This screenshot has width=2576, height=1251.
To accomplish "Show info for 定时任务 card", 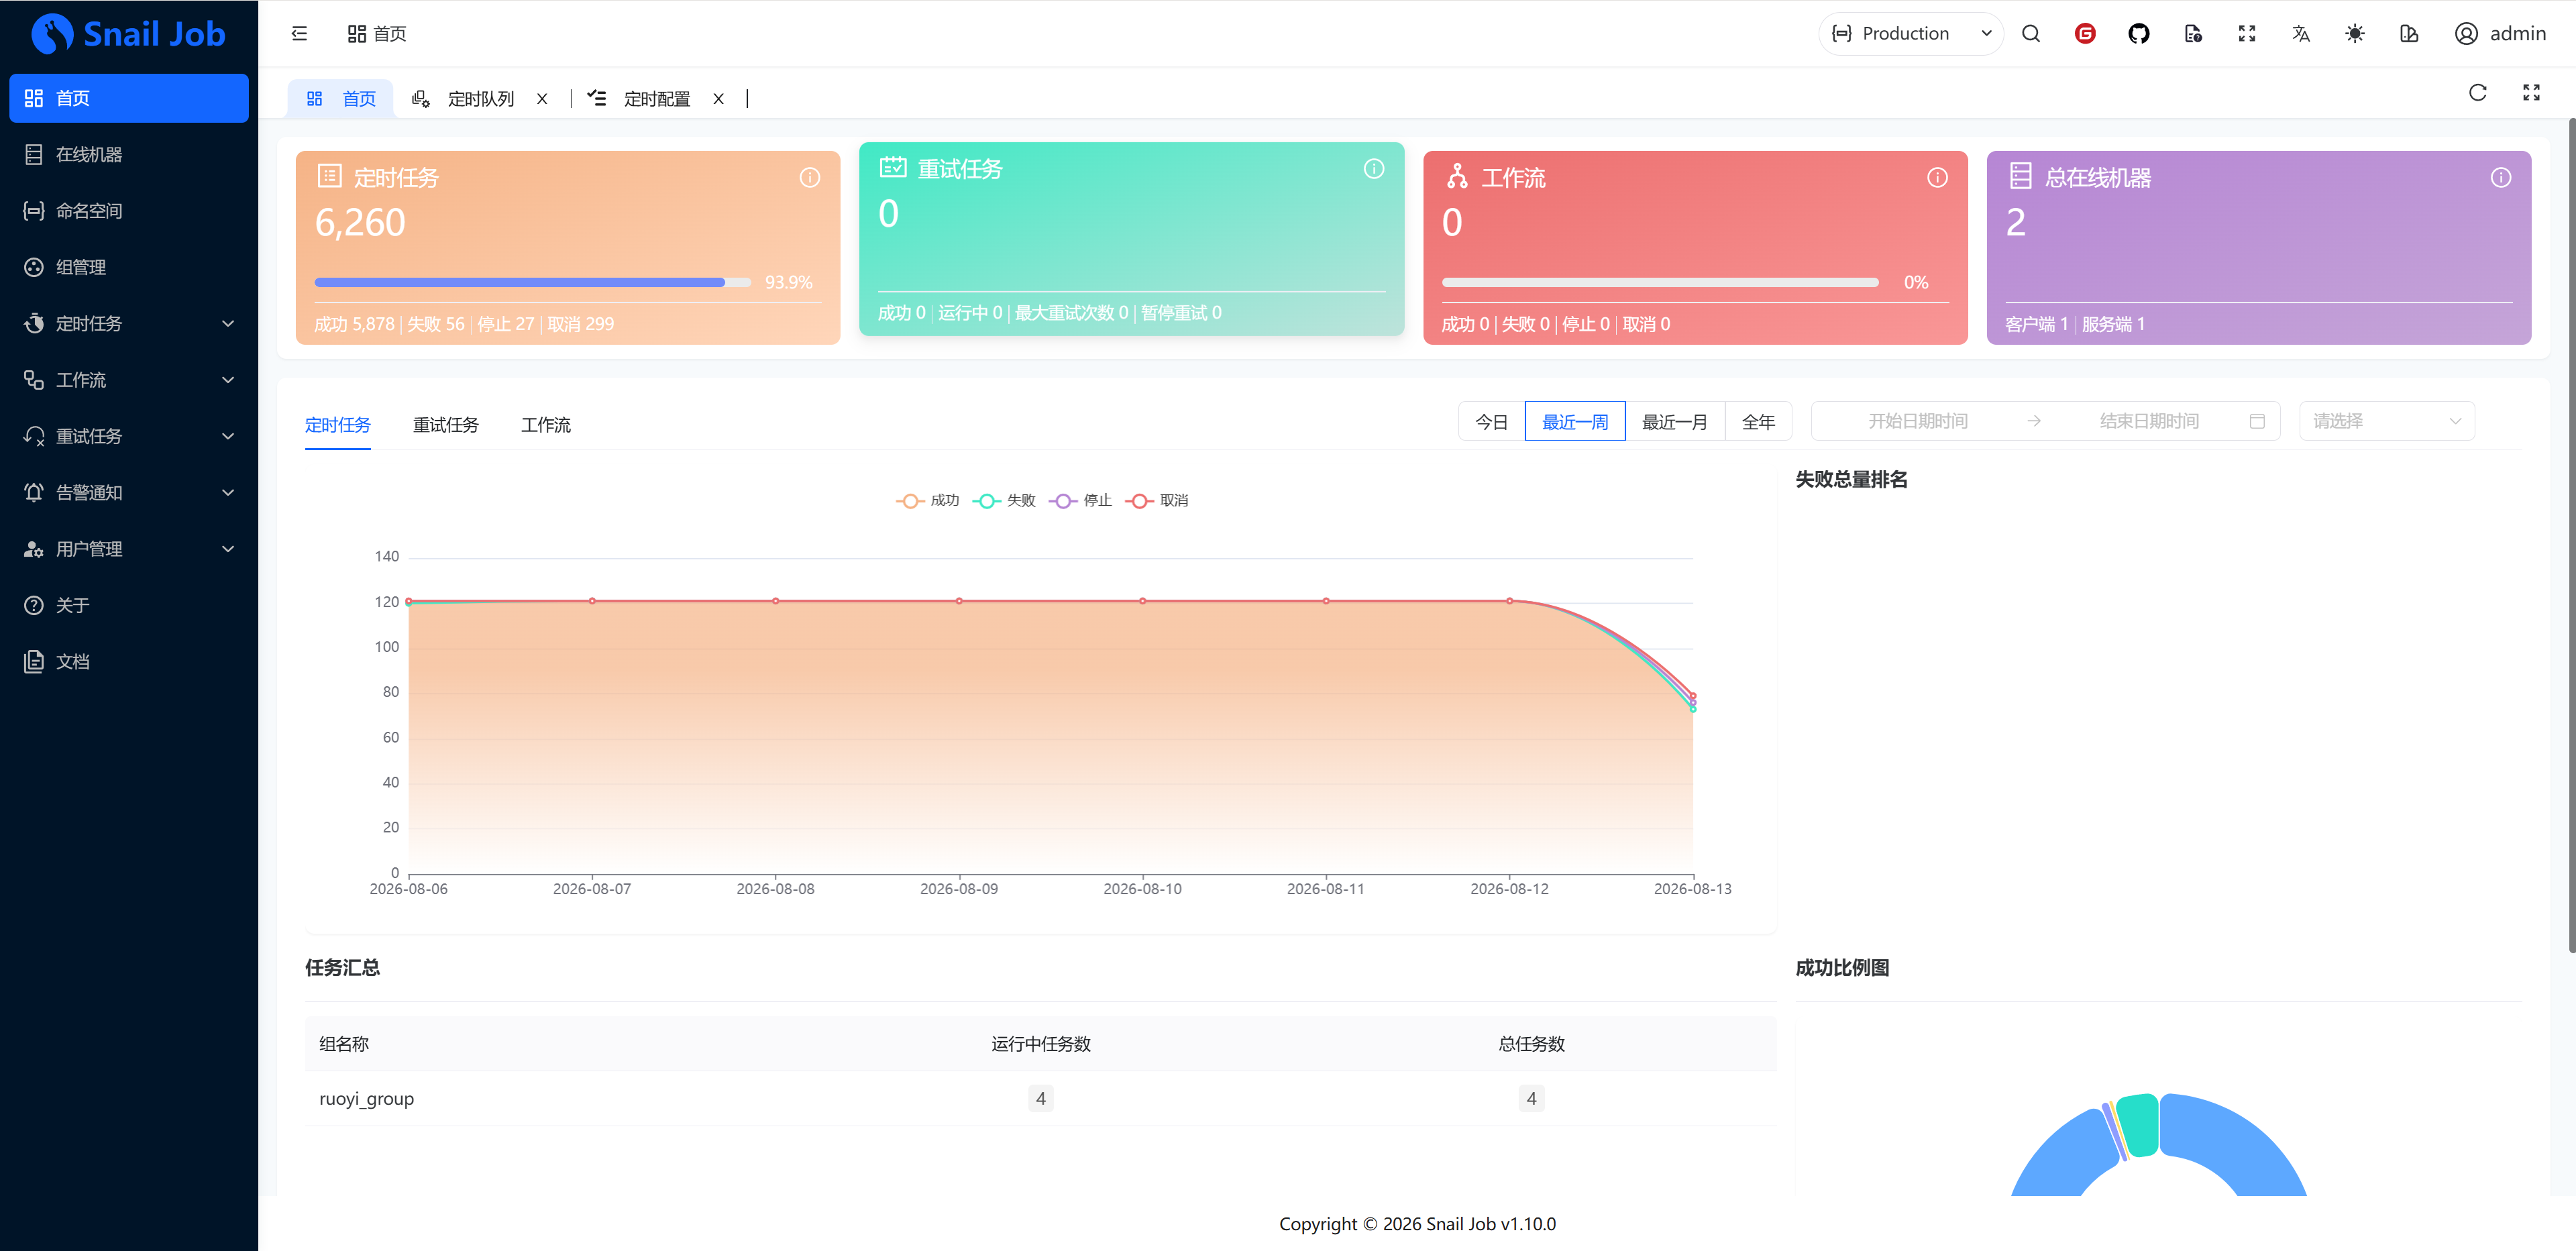I will coord(810,178).
